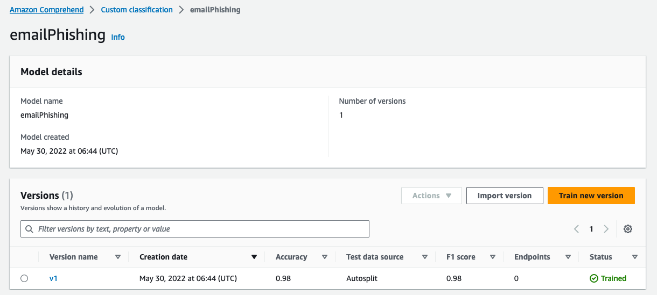Image resolution: width=657 pixels, height=295 pixels.
Task: Sort by Endpoints column arrow
Action: pyautogui.click(x=568, y=257)
